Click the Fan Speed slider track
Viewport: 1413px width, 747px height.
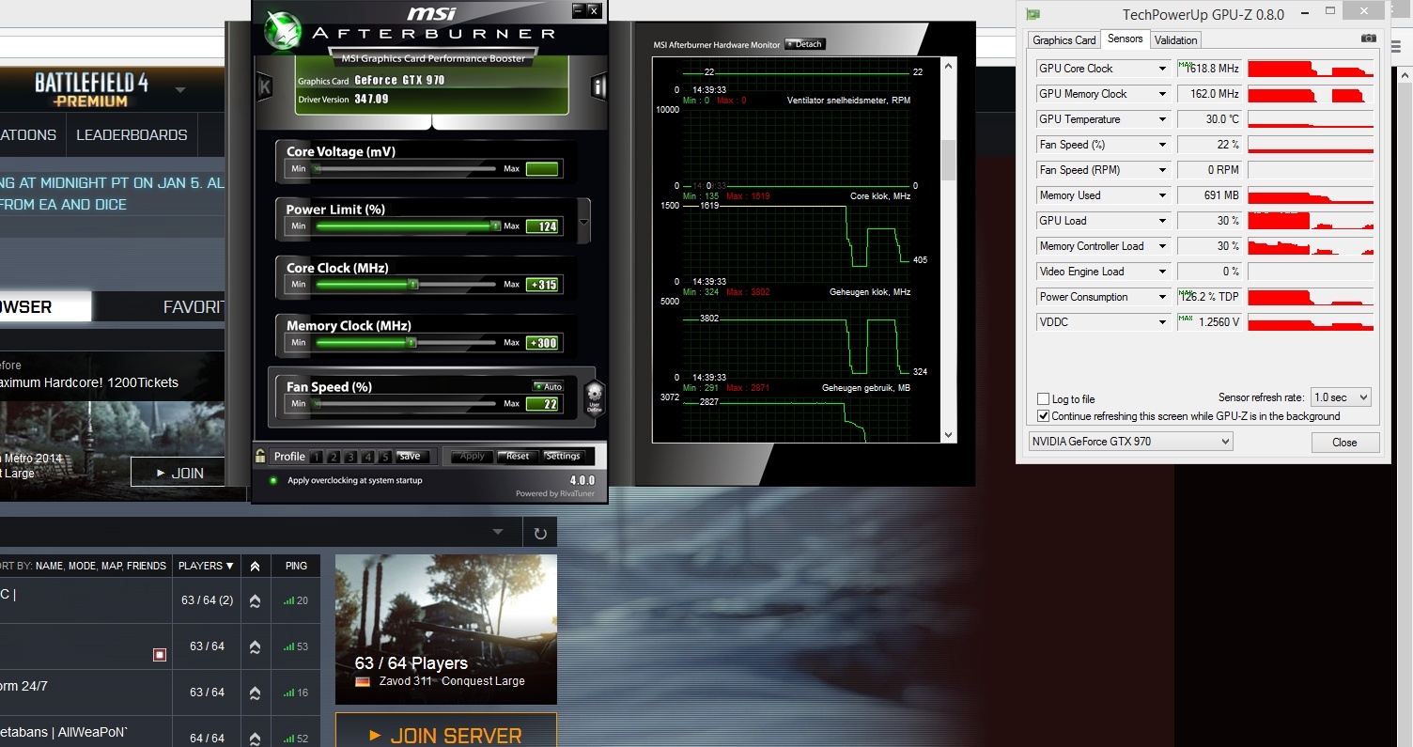tap(406, 404)
